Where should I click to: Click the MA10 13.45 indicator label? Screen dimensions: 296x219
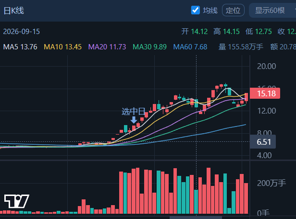tap(62, 47)
